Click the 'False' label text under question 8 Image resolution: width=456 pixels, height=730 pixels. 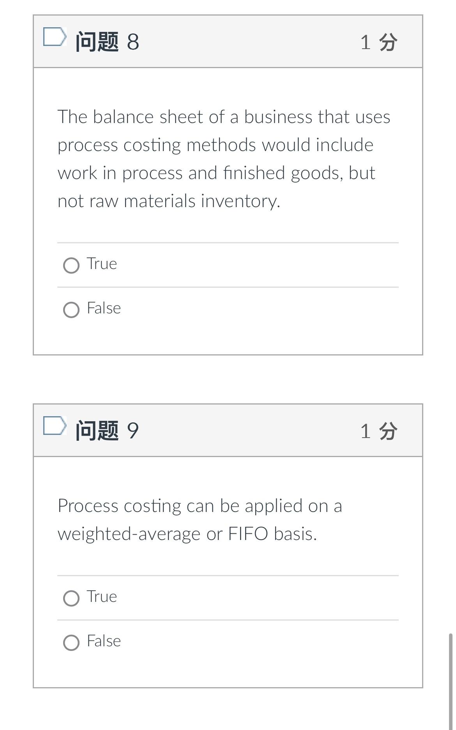pos(104,308)
